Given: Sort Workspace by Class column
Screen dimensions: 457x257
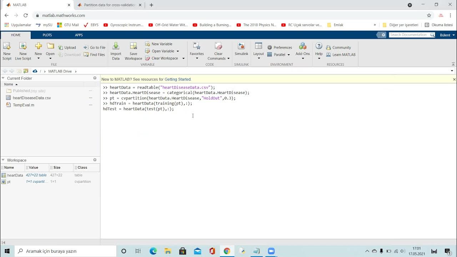Looking at the screenshot, I should (86, 167).
